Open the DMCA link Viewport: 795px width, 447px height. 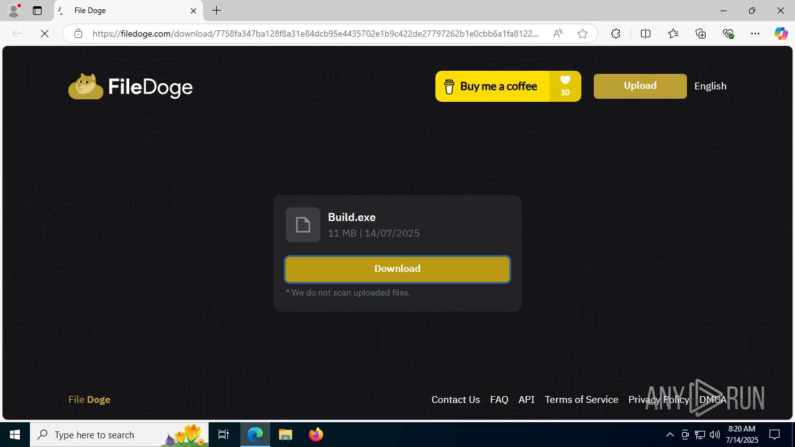[713, 400]
